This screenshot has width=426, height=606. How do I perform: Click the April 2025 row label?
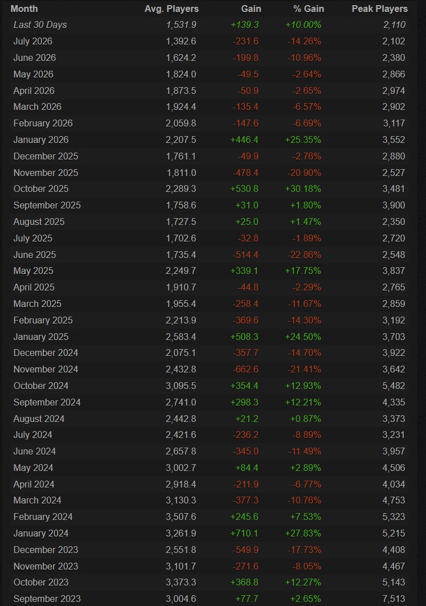pyautogui.click(x=34, y=287)
